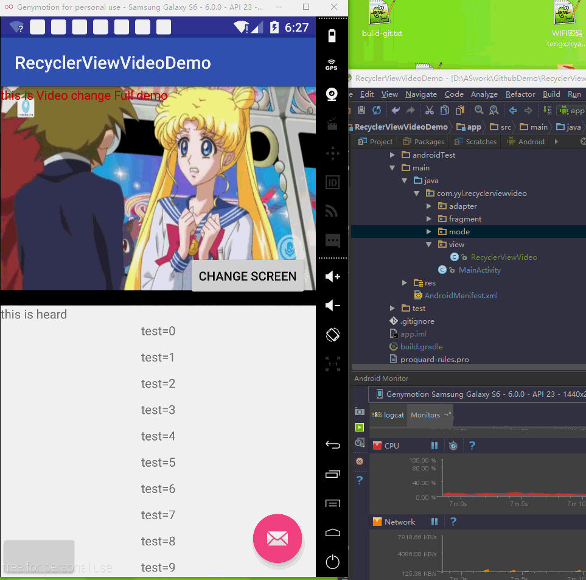586x580 pixels.
Task: Pause the Network monitor
Action: pos(434,522)
